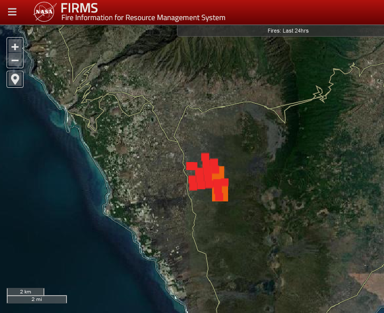The width and height of the screenshot is (384, 313).
Task: Click Fire Information for Resource Management System subtitle
Action: [143, 18]
